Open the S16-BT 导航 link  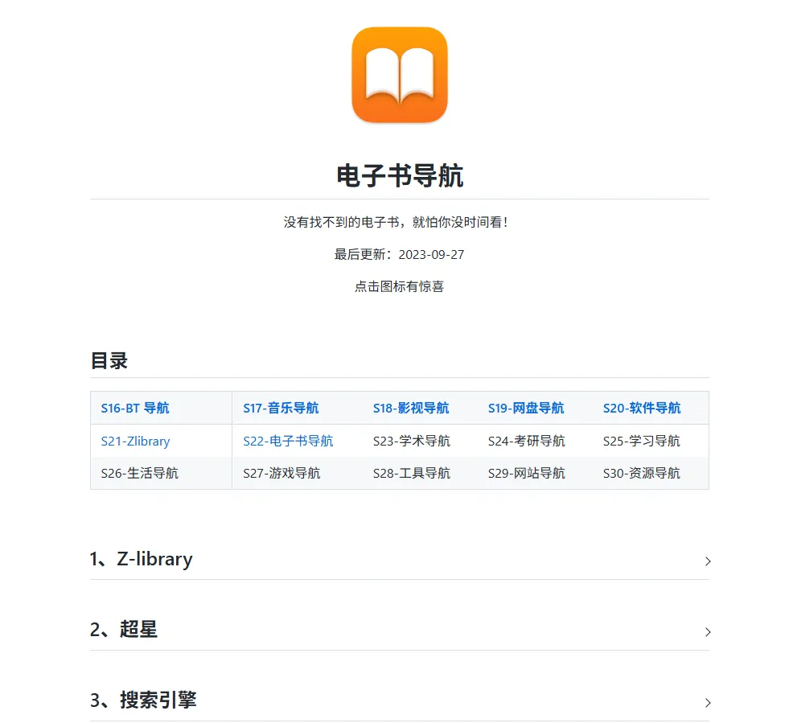[135, 408]
